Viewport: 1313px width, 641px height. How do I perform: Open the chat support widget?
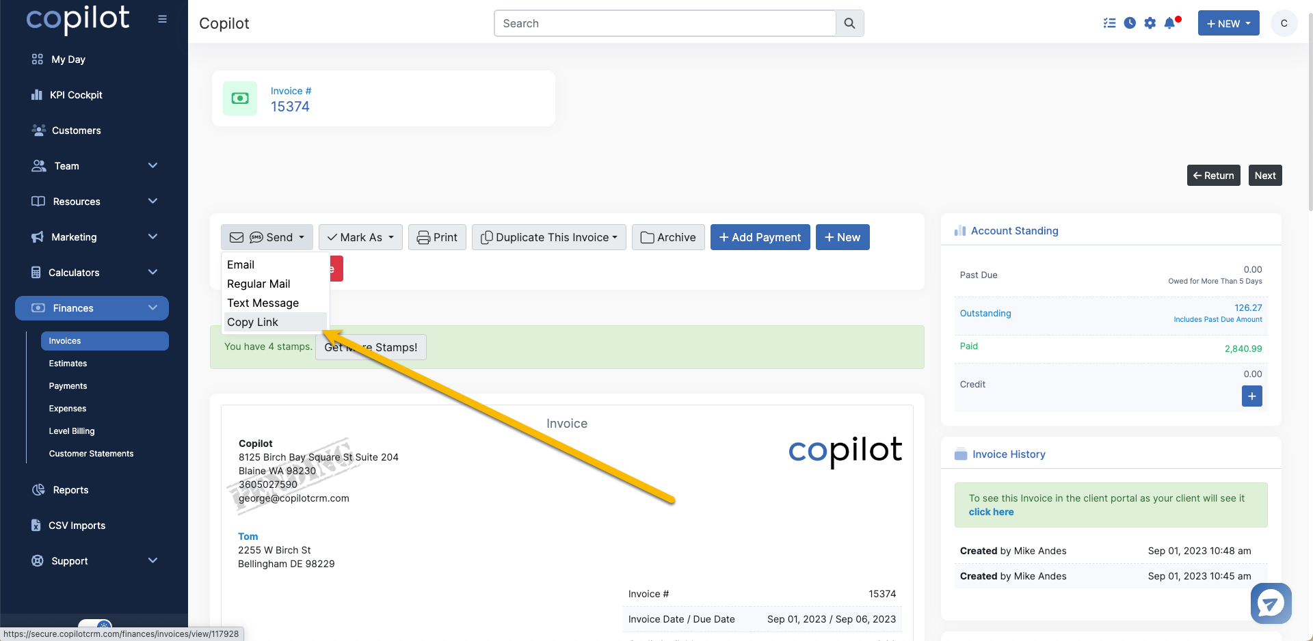pyautogui.click(x=1271, y=603)
